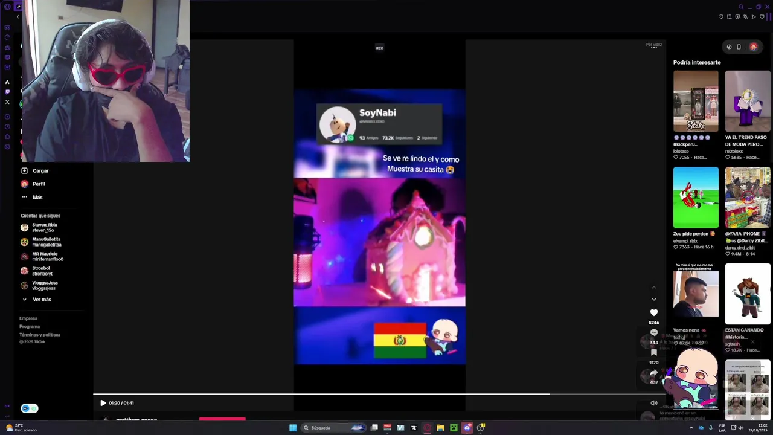Open ESTAN GANANDO suggested video
This screenshot has width=773, height=435.
coord(748,294)
